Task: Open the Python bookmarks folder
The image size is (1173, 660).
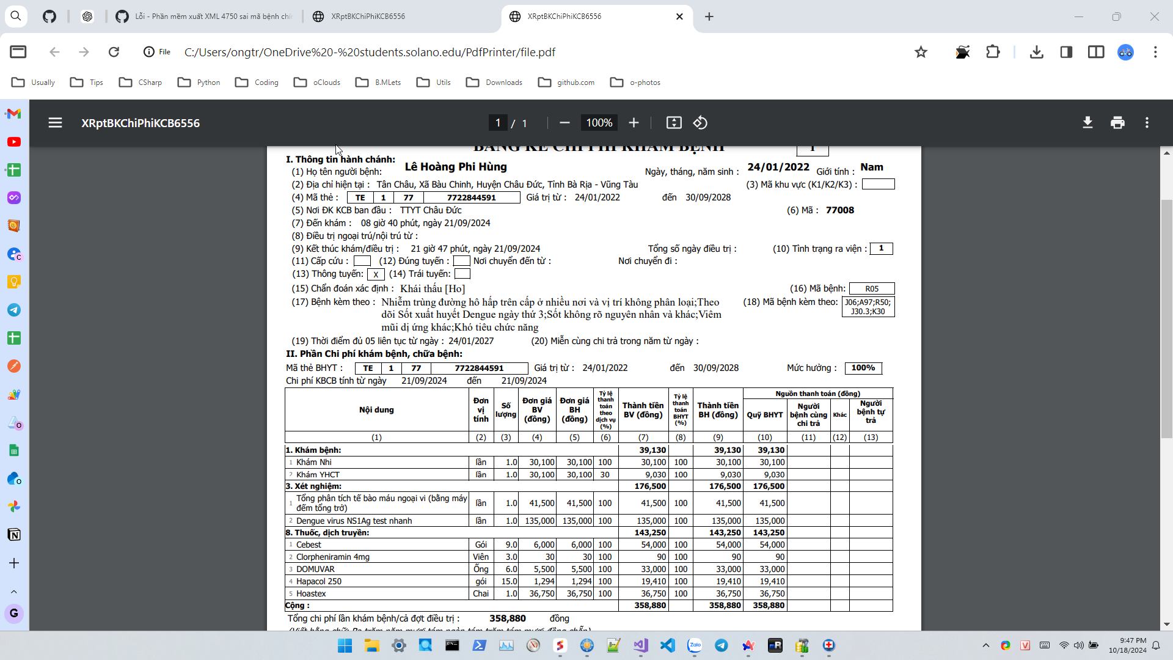Action: click(199, 82)
